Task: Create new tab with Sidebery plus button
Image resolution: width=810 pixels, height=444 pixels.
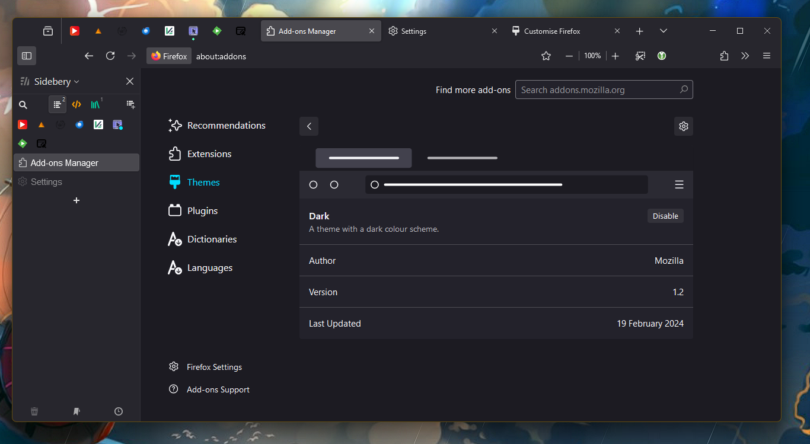Action: (x=76, y=200)
